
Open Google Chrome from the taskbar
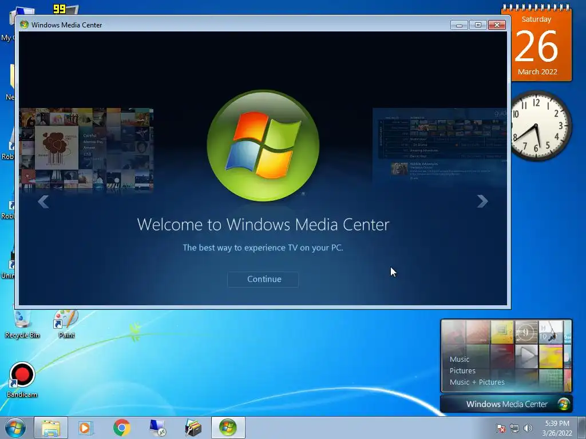[x=121, y=428]
